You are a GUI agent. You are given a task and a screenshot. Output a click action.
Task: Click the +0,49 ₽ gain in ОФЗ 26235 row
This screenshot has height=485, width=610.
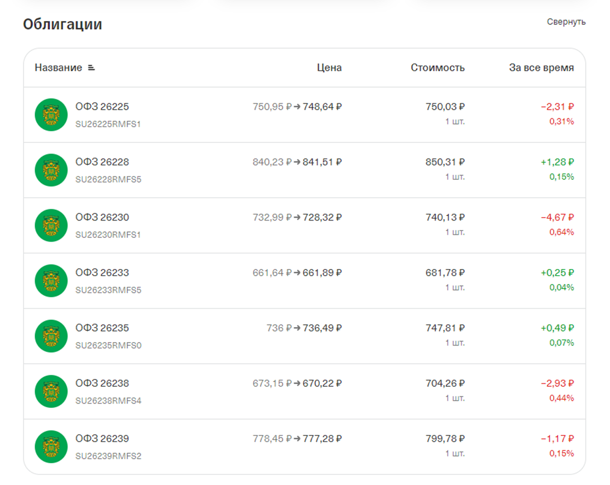557,328
